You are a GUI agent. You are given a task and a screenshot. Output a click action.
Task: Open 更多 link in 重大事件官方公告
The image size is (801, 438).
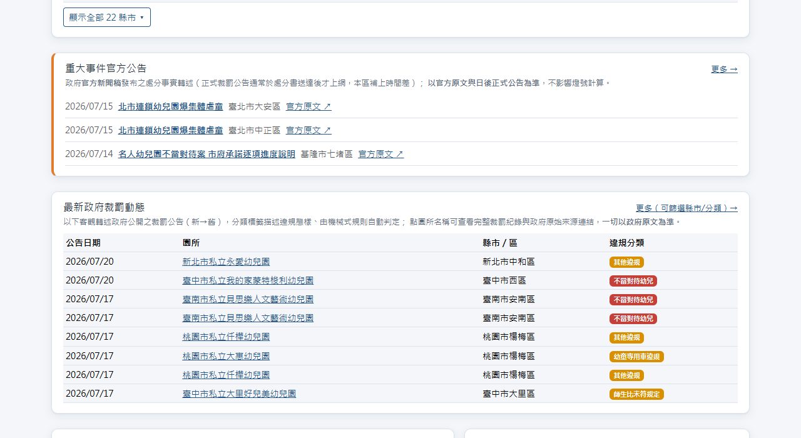point(724,69)
